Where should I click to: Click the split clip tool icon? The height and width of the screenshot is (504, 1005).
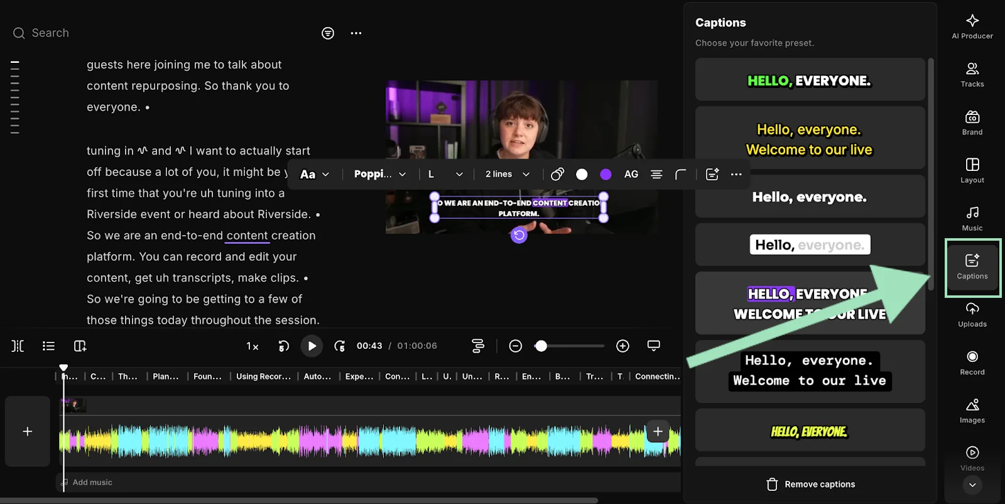pos(18,346)
